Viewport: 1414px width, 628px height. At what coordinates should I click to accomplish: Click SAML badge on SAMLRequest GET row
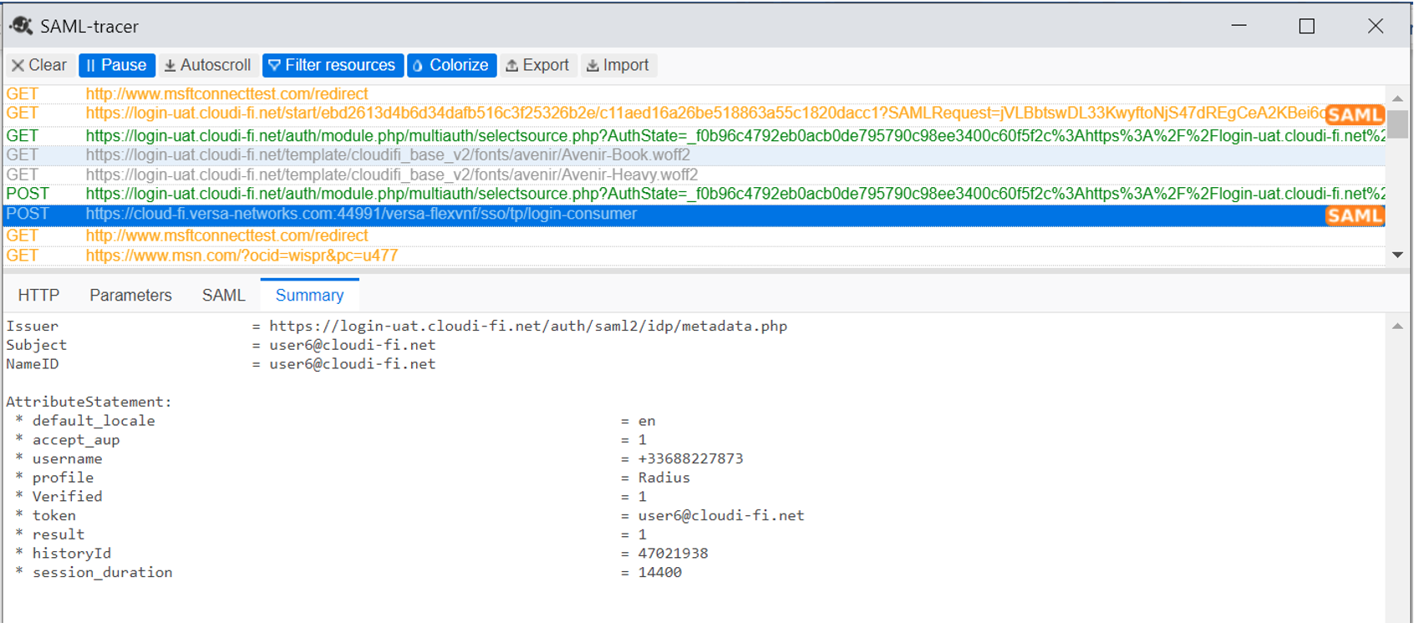[1355, 115]
